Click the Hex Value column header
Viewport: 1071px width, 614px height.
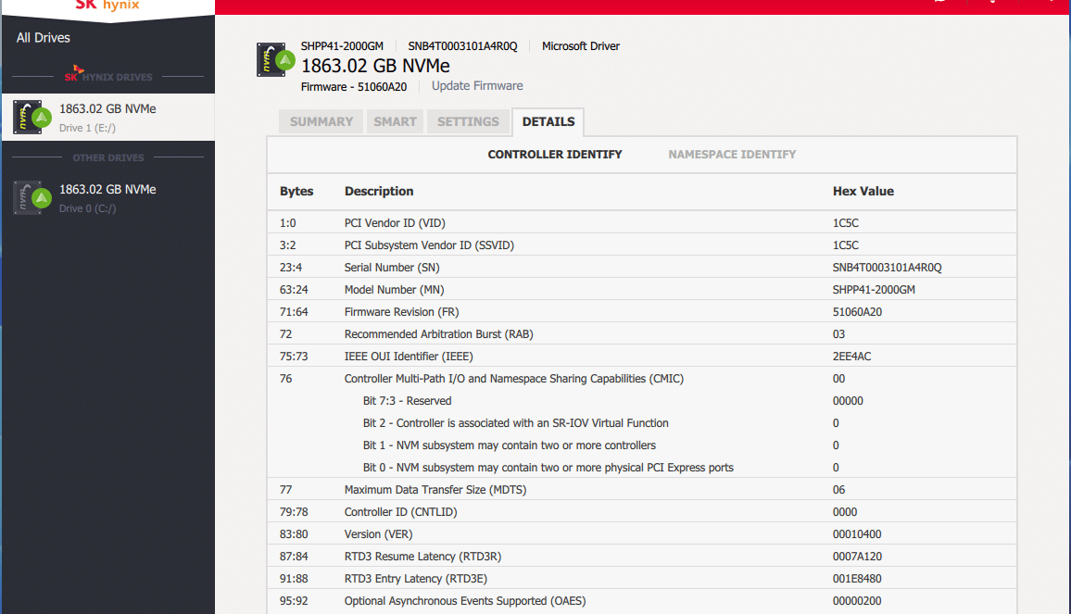[x=863, y=191]
